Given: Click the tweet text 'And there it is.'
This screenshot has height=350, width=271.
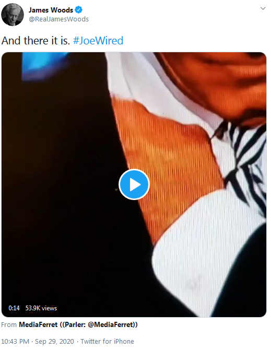Looking at the screenshot, I should click(36, 41).
